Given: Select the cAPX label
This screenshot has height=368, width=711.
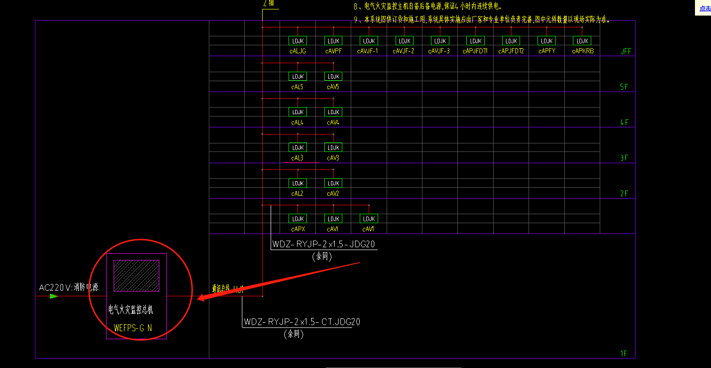Looking at the screenshot, I should point(298,229).
